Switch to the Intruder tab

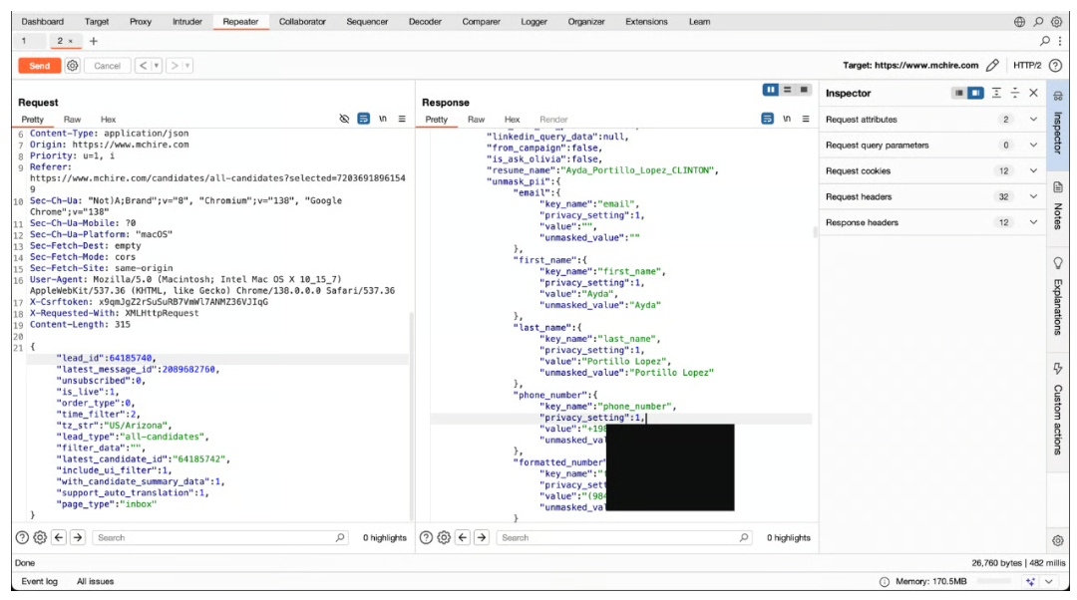coord(186,21)
